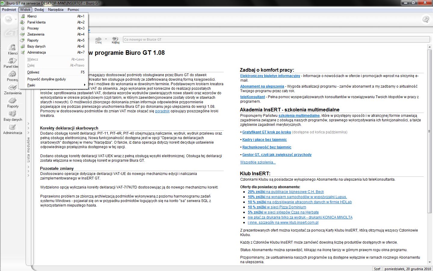Choose Panel klienta in the Widok menu
The width and height of the screenshot is (433, 271).
tap(53, 22)
